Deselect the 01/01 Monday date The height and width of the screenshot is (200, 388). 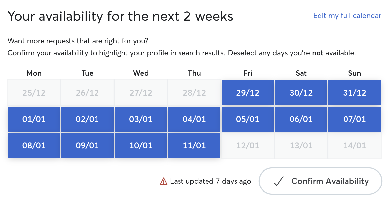[34, 119]
